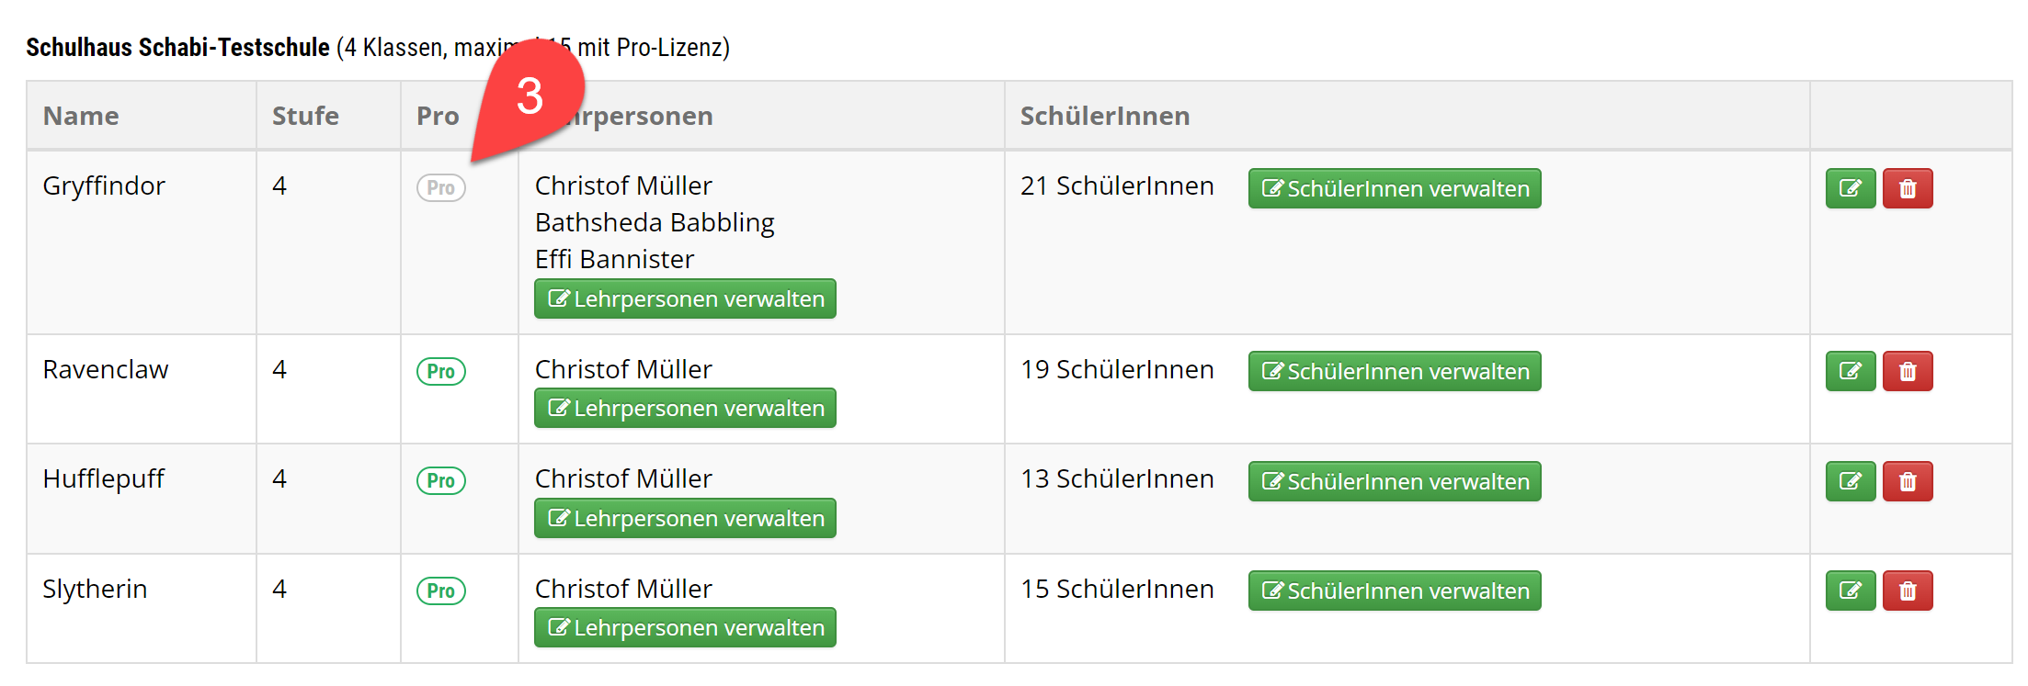Sort the table by the Name column
2028x686 pixels.
click(79, 116)
